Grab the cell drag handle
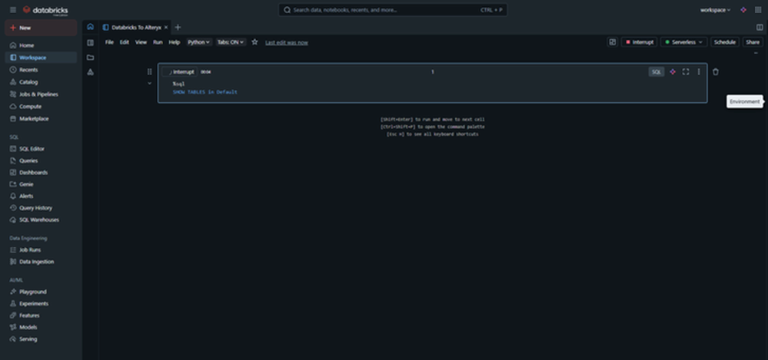The width and height of the screenshot is (768, 360). 149,72
